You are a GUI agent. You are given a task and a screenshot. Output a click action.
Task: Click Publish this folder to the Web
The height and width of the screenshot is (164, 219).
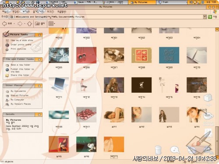point(22,70)
